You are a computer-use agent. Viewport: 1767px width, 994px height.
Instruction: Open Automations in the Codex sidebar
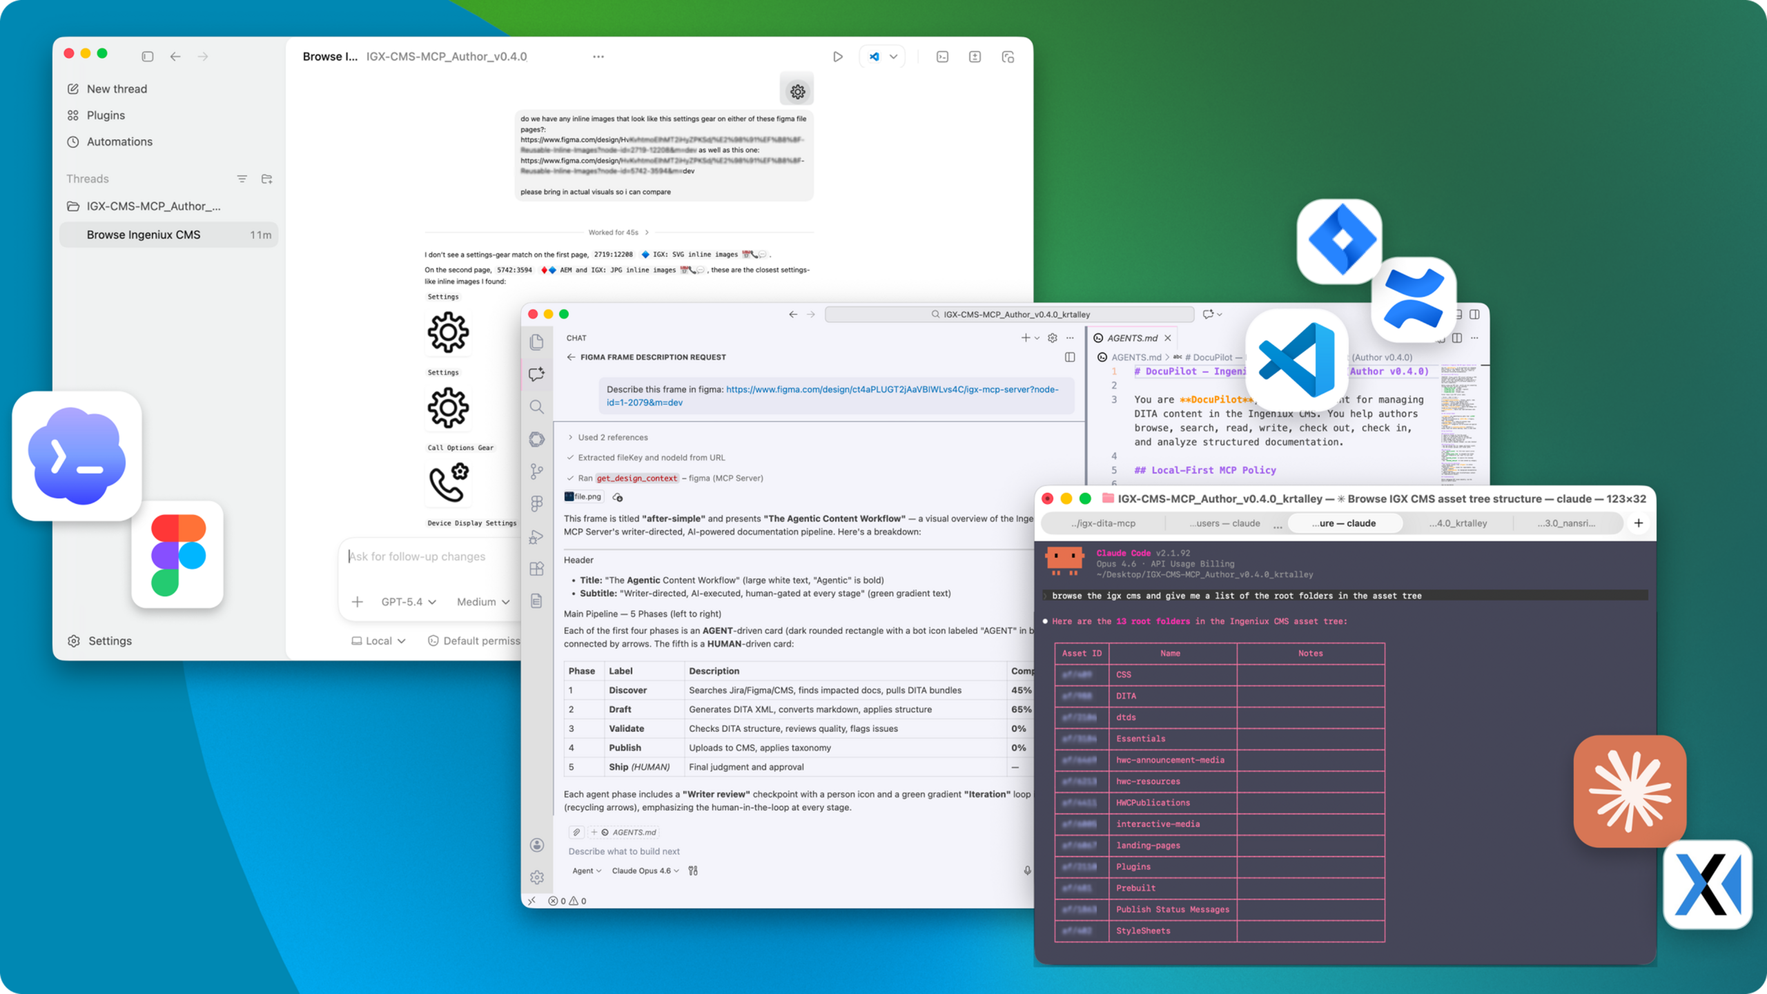110,142
